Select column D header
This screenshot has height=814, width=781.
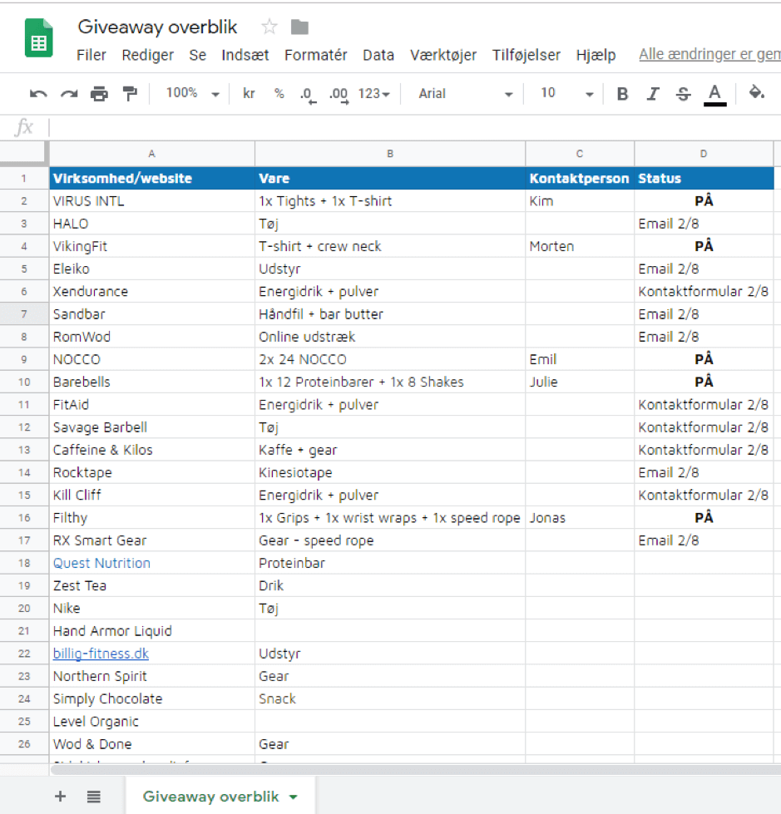point(704,154)
